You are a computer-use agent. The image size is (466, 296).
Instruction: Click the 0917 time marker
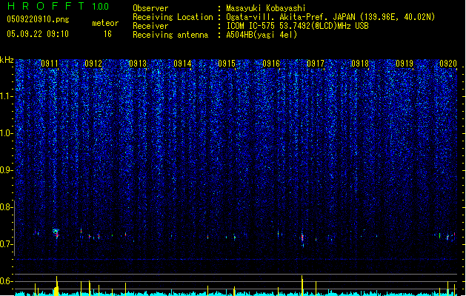pyautogui.click(x=316, y=64)
